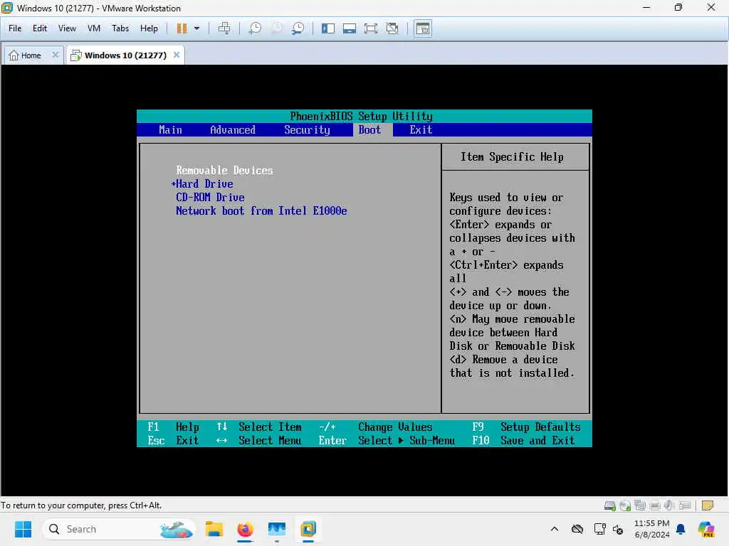Open the Windows Start menu
Screen dimensions: 729x546
tap(23, 529)
